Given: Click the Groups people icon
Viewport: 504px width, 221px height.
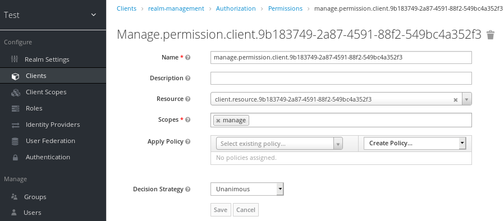Looking at the screenshot, I should point(14,196).
